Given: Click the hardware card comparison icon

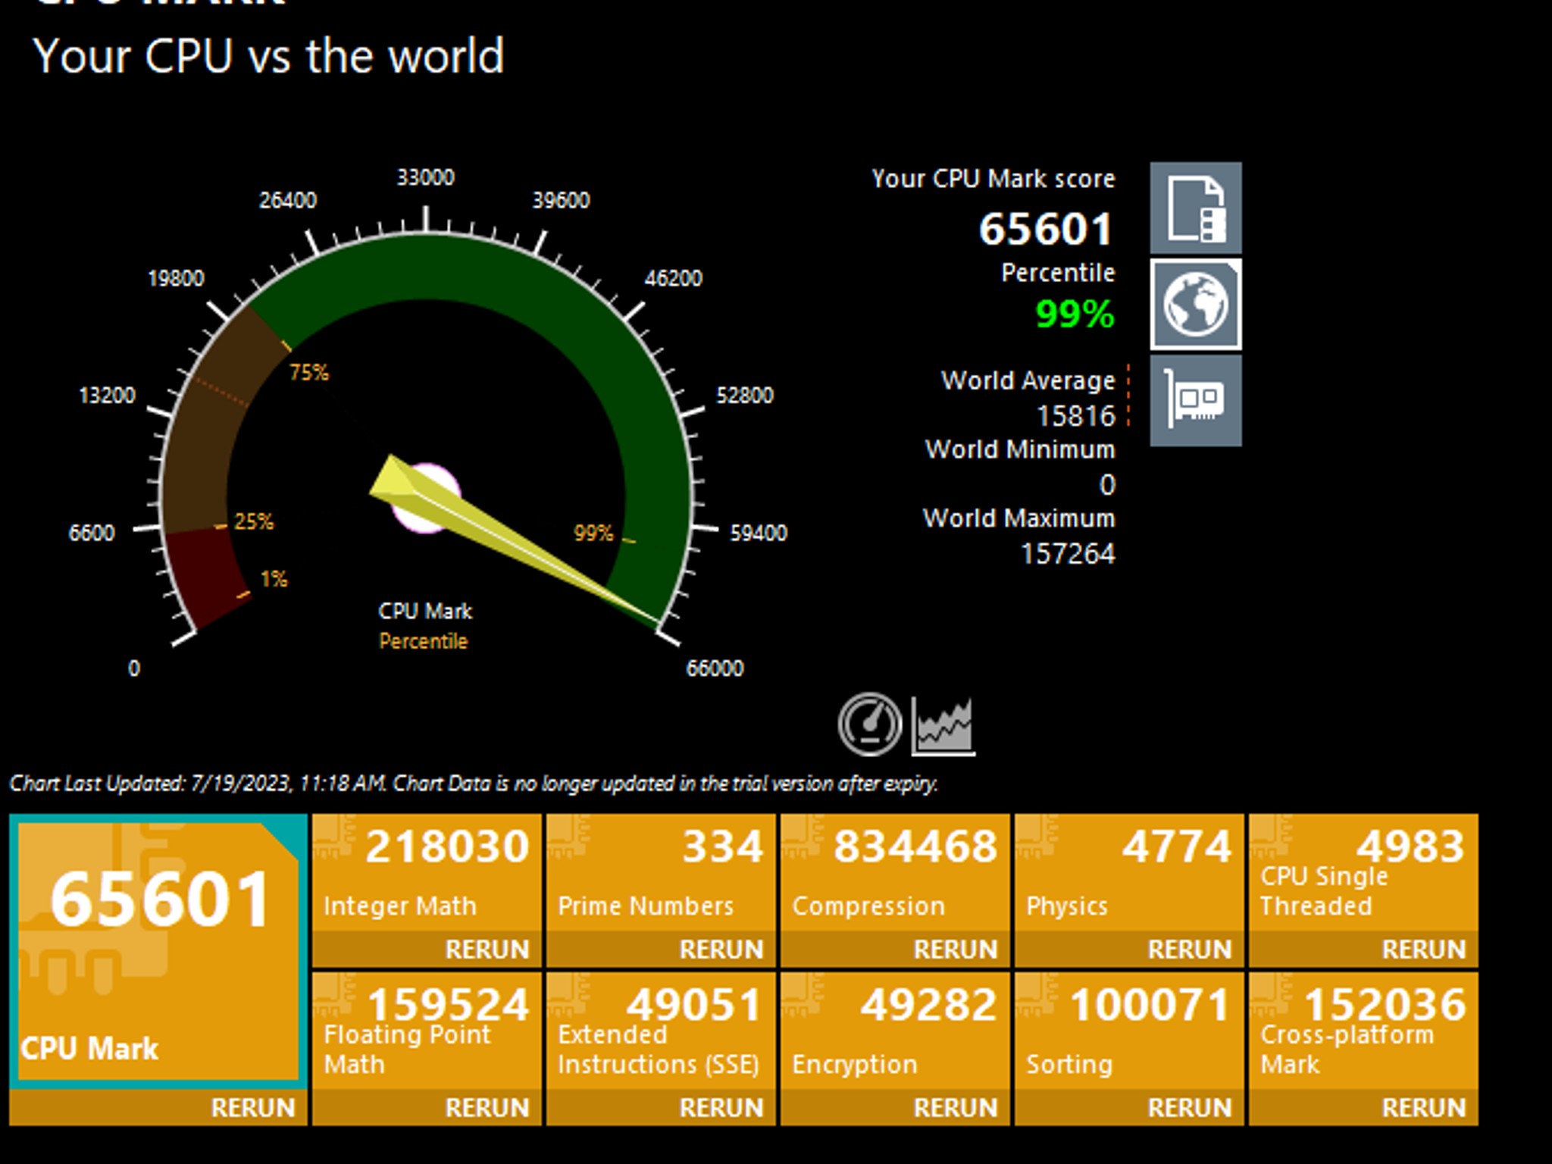Looking at the screenshot, I should point(1196,401).
